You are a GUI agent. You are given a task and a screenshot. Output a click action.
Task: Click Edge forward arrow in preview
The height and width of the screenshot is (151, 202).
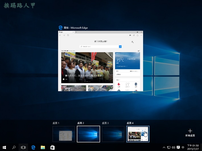(64, 35)
